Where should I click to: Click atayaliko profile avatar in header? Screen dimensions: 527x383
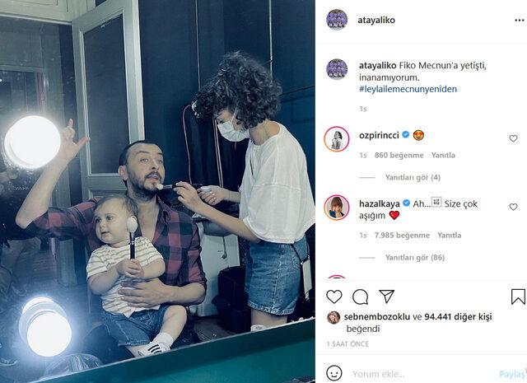[337, 20]
